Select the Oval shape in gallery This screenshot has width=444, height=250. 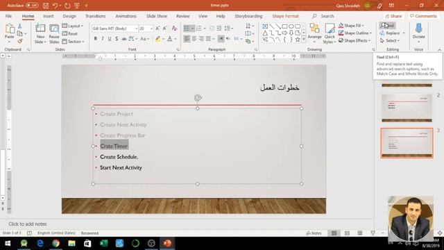click(291, 26)
